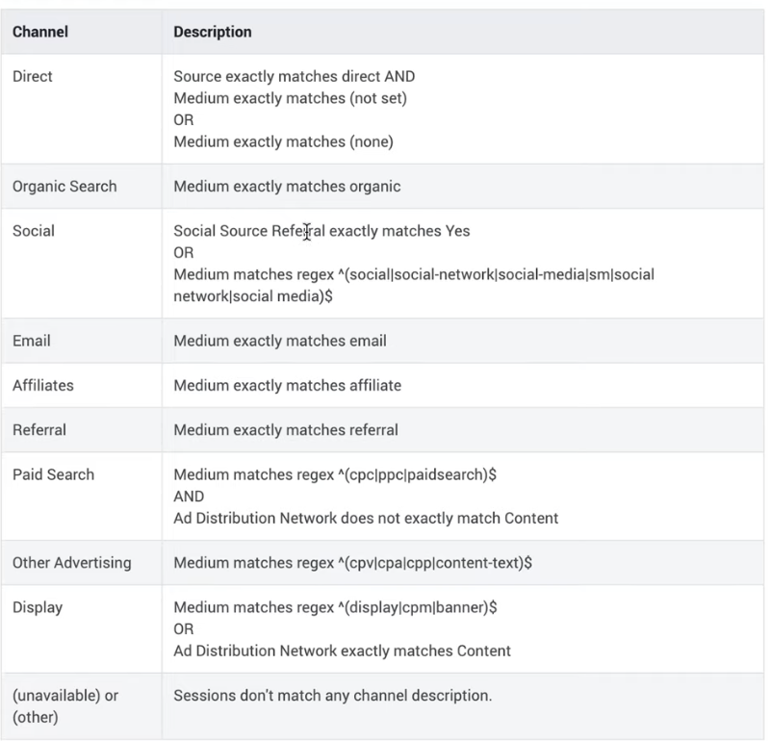Click 'Medium exactly matches affiliate' text
Screen dimensions: 771x741
pos(287,386)
